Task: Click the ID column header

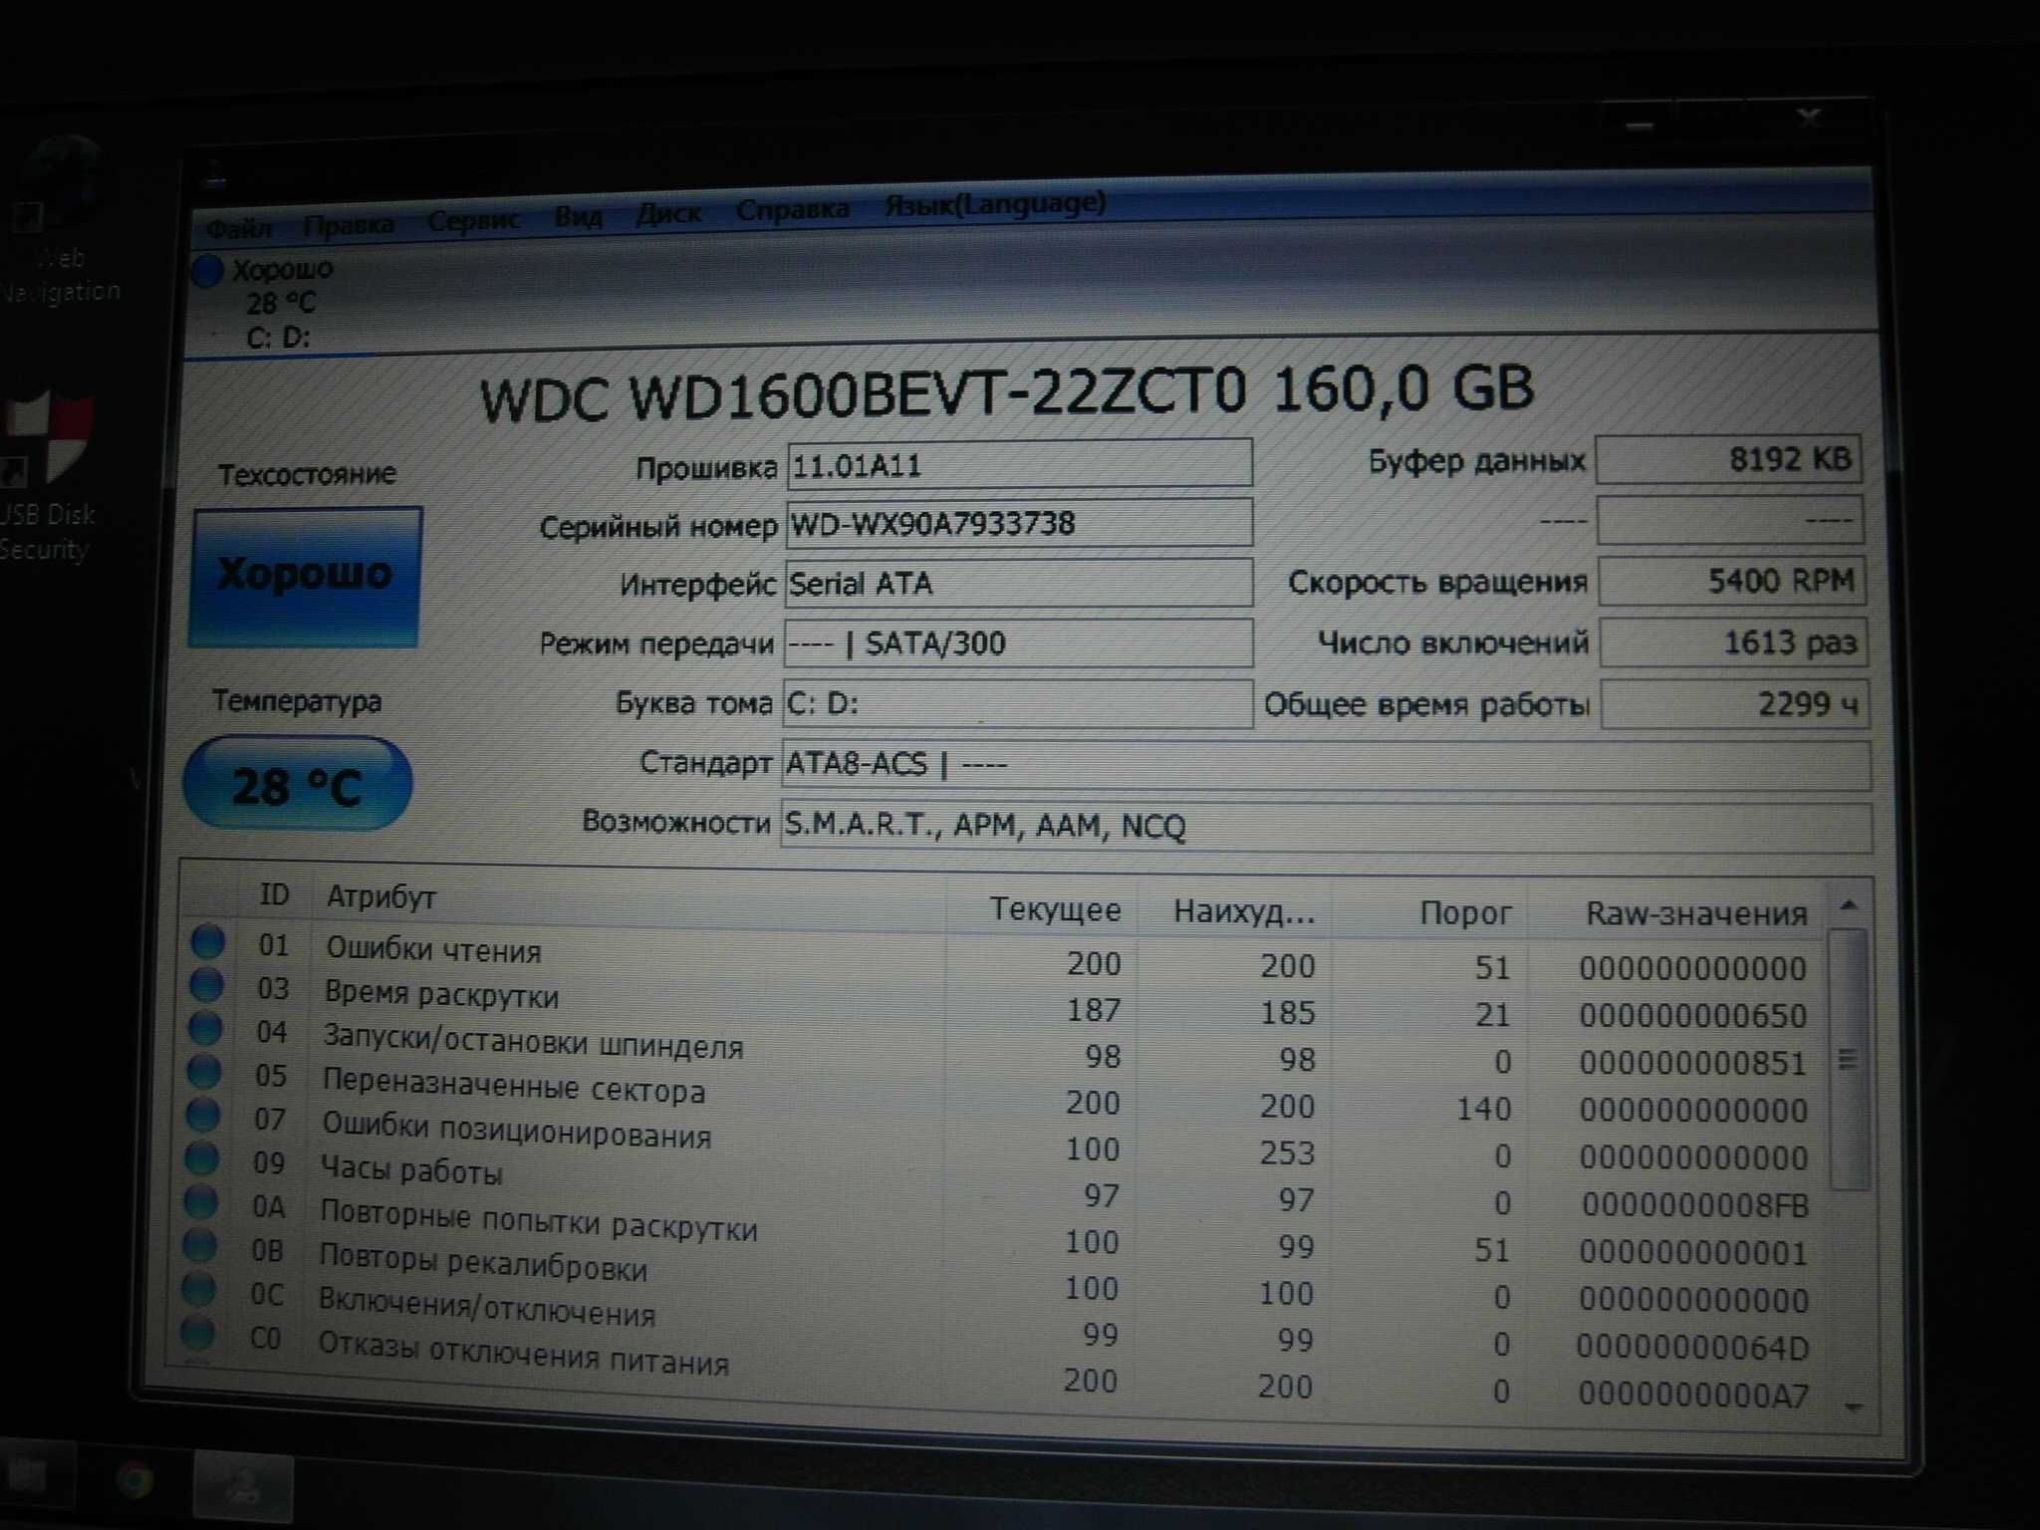Action: (x=274, y=894)
